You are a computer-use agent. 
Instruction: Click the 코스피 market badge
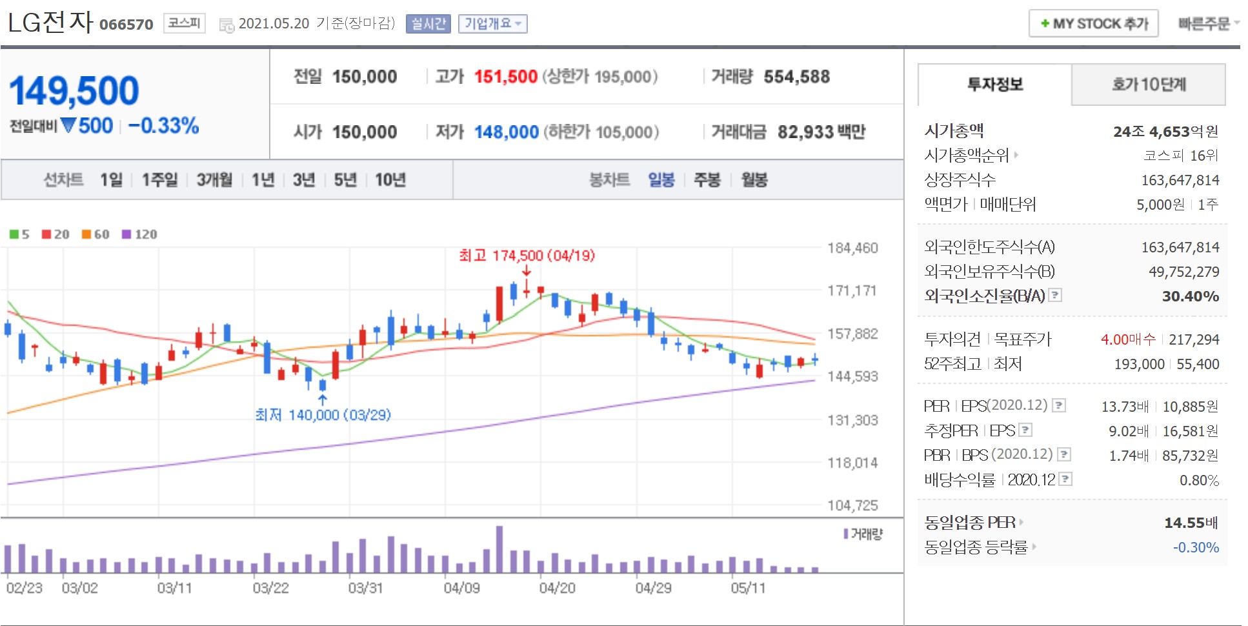point(185,23)
